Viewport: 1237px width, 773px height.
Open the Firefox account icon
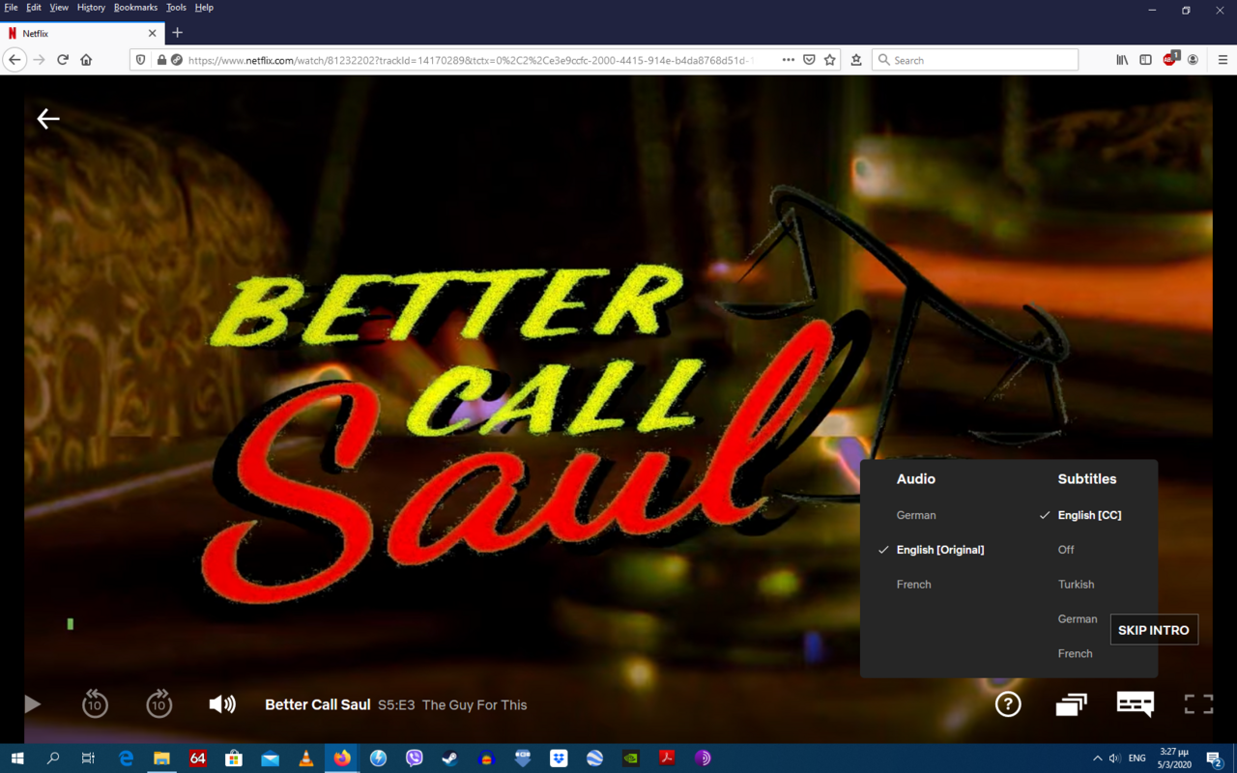[1193, 60]
